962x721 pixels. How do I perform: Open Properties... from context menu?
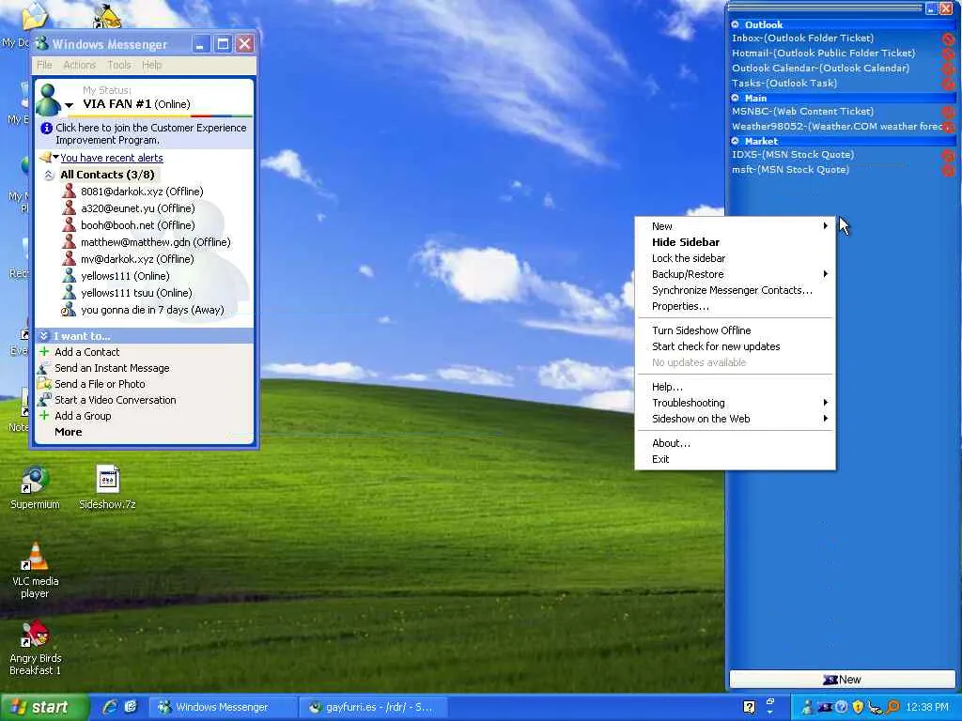tap(735, 306)
